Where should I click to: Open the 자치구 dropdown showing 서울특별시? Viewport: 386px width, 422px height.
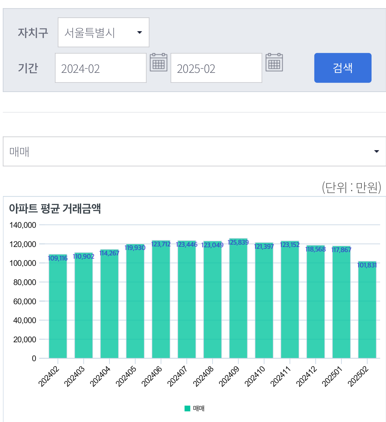point(104,32)
